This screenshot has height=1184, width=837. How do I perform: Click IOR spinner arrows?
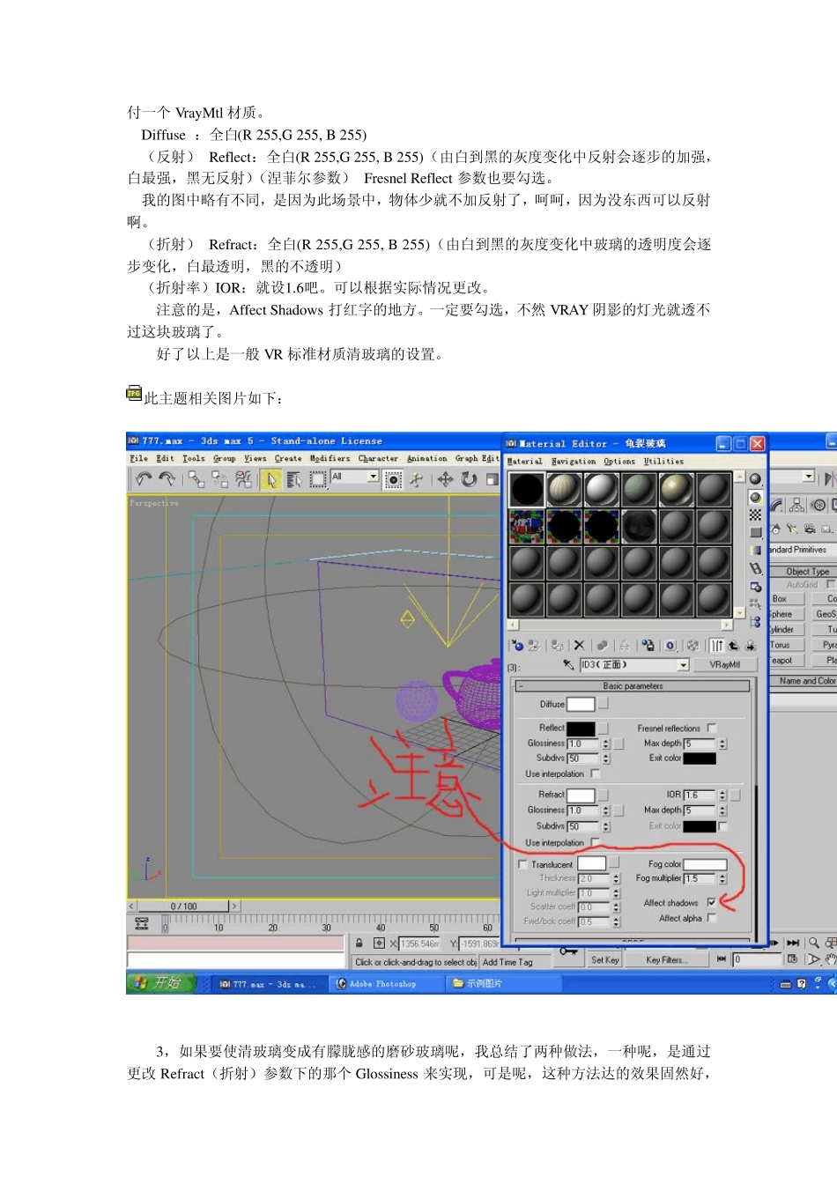722,795
